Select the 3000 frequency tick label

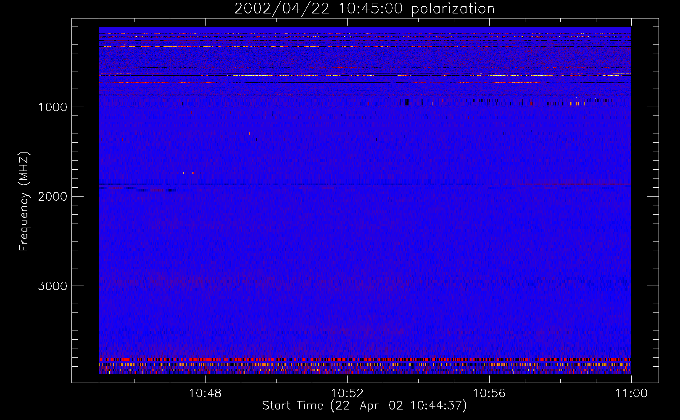click(x=53, y=286)
